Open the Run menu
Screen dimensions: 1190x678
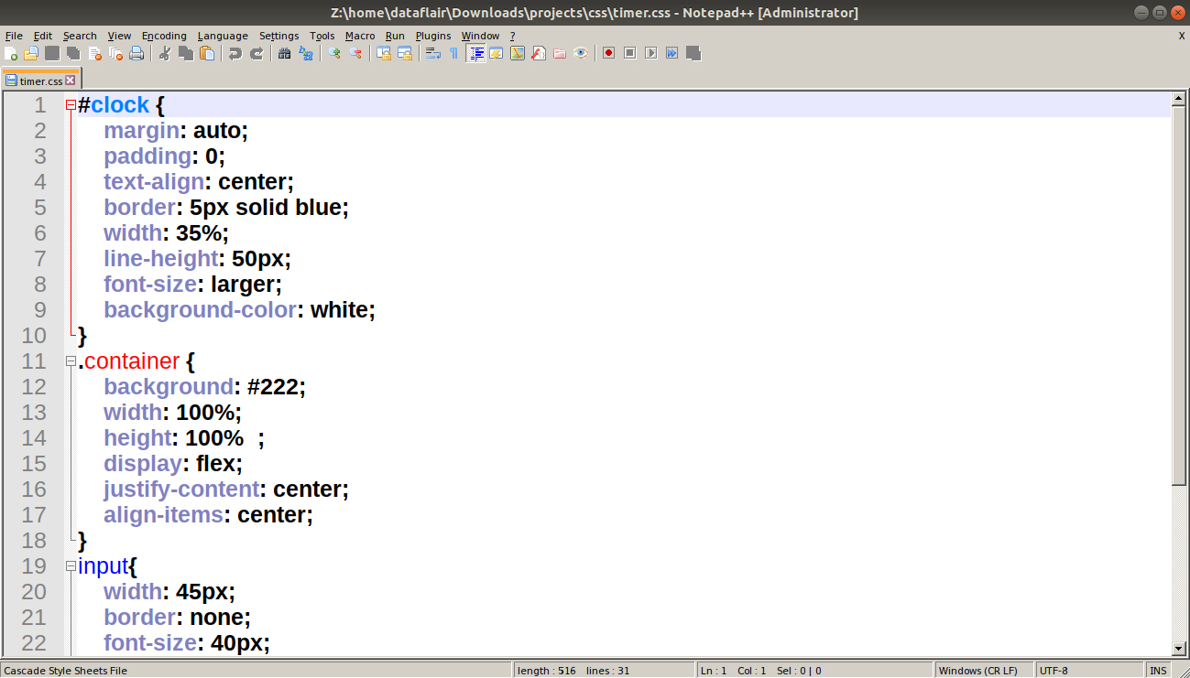395,36
